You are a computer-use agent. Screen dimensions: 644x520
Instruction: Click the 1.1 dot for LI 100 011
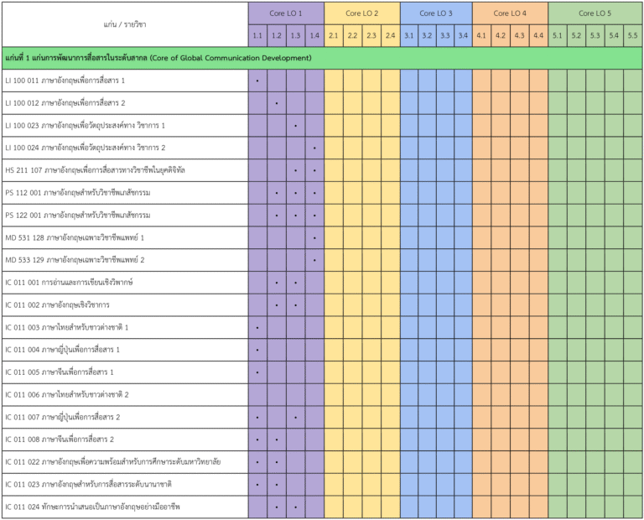[x=257, y=81]
